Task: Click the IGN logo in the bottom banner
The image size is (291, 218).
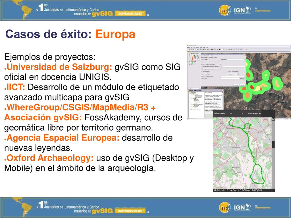Action: pyautogui.click(x=242, y=207)
